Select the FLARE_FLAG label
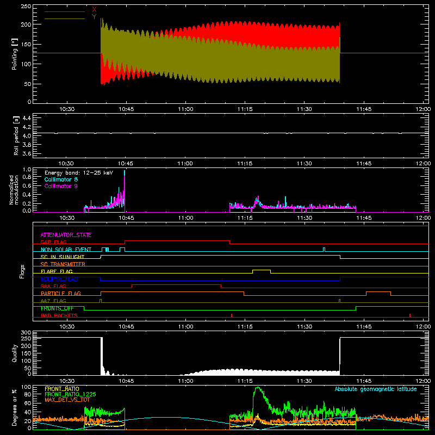435x435 pixels. pyautogui.click(x=57, y=271)
